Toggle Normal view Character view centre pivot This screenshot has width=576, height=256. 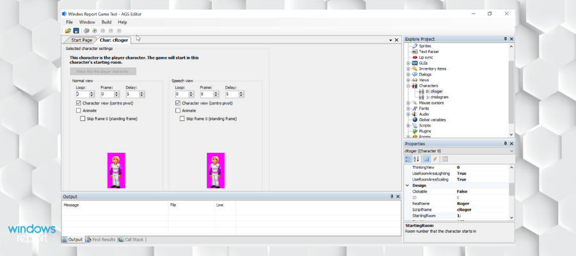coord(78,103)
